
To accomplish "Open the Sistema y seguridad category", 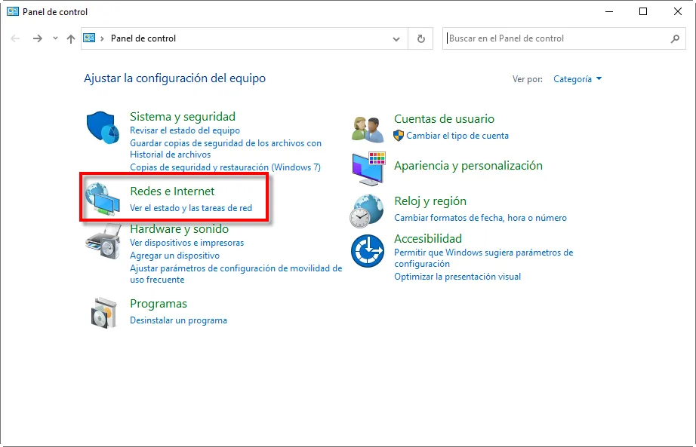I will coord(183,117).
